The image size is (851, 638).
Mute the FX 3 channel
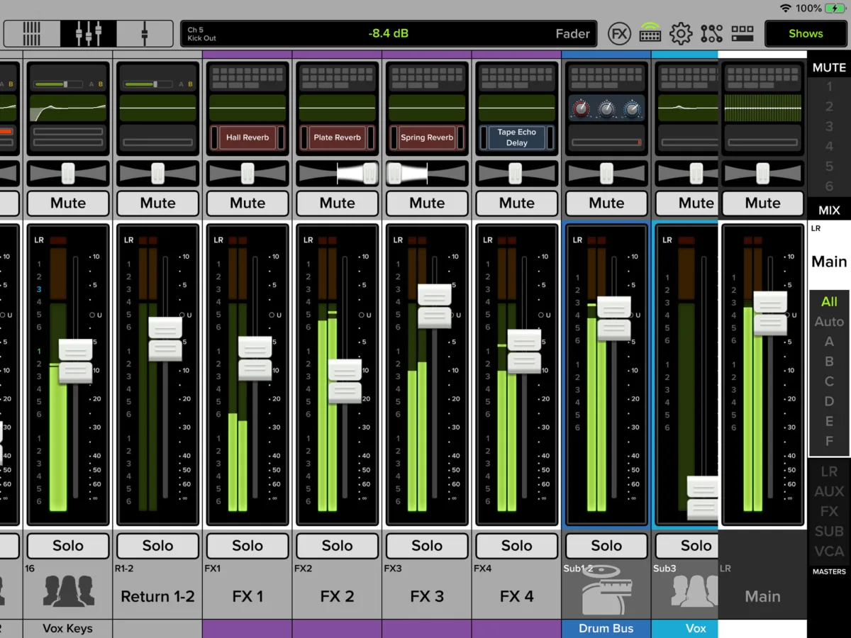click(x=427, y=203)
